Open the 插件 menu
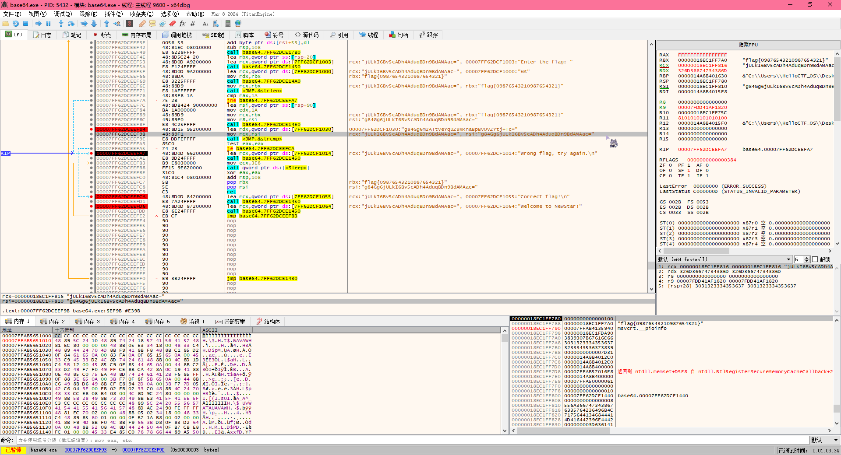 pos(113,14)
